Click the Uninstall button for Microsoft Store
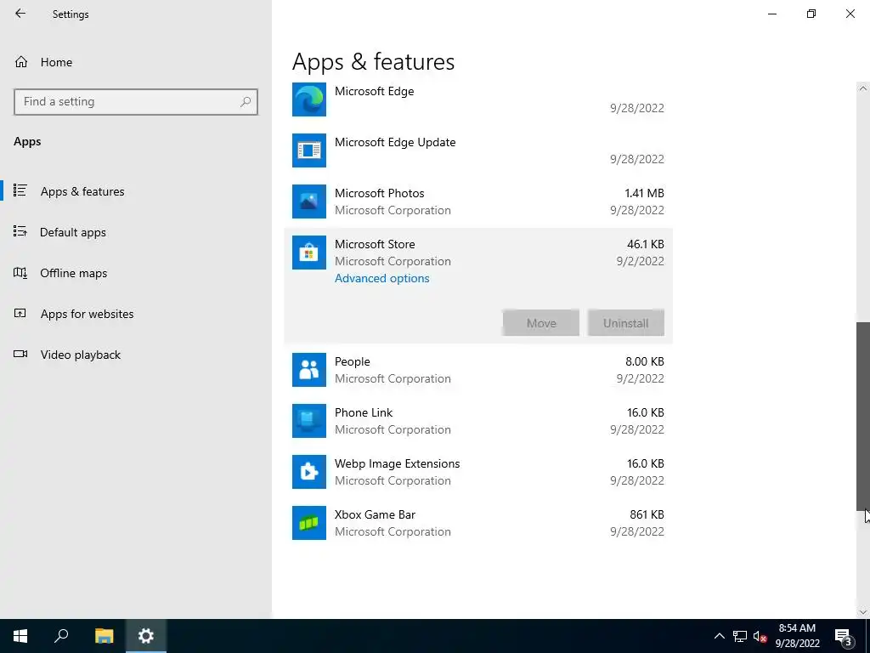870x653 pixels. coord(626,322)
